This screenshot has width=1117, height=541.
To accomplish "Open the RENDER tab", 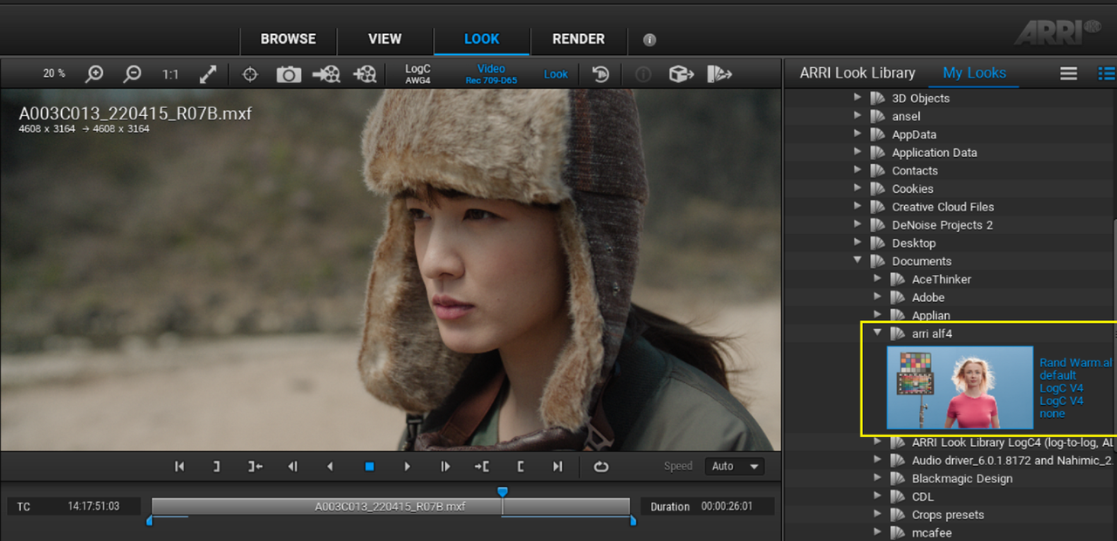I will coord(579,39).
